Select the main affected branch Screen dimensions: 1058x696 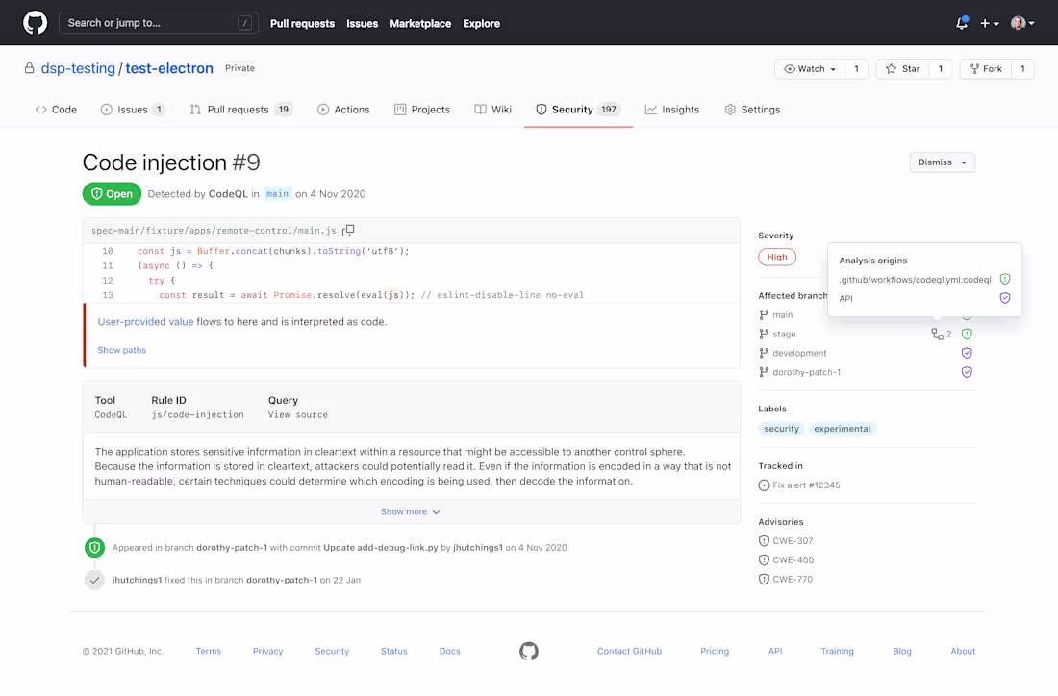(776, 315)
